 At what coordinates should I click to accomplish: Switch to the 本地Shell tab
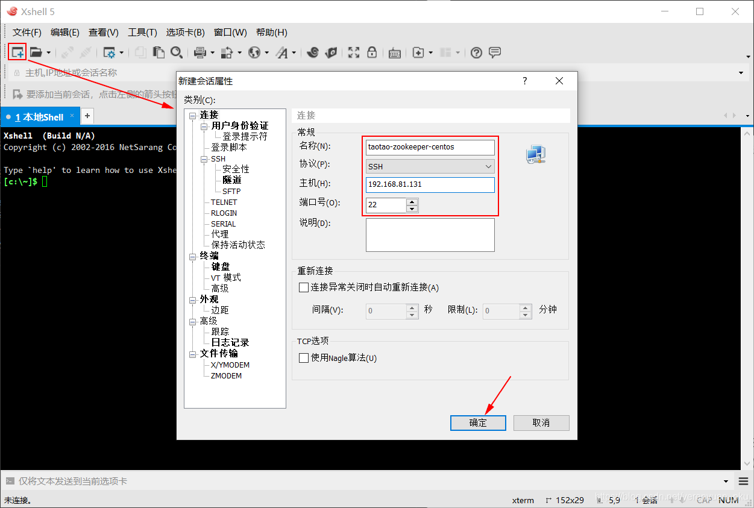pos(39,117)
